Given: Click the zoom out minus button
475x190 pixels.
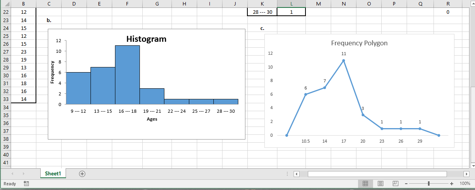Looking at the screenshot, I should point(406,184).
